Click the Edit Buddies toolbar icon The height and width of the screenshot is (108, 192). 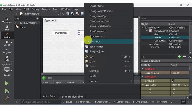(77, 14)
